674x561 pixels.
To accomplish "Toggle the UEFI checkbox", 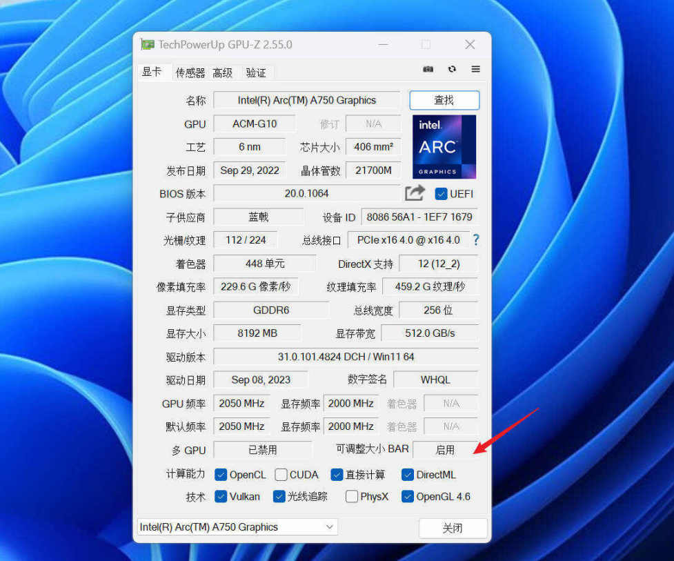I will tap(441, 194).
